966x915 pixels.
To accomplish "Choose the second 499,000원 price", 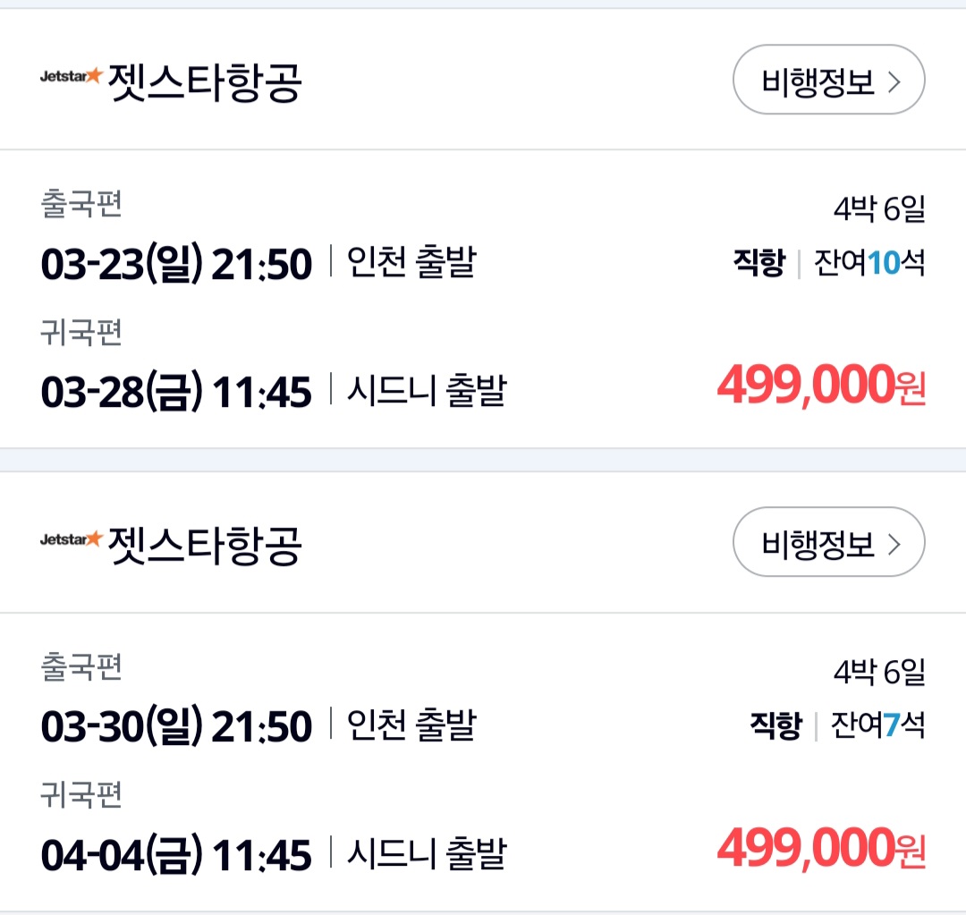I will click(x=820, y=849).
